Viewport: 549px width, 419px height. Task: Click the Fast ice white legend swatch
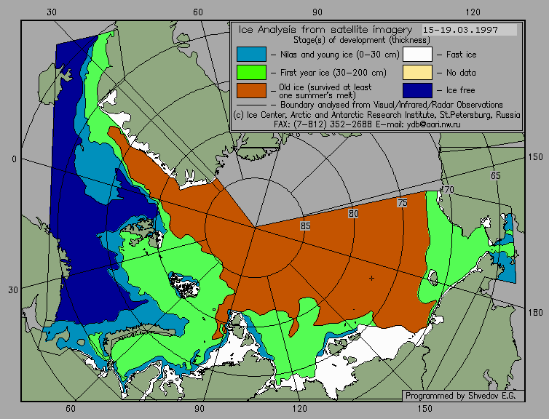click(x=417, y=55)
